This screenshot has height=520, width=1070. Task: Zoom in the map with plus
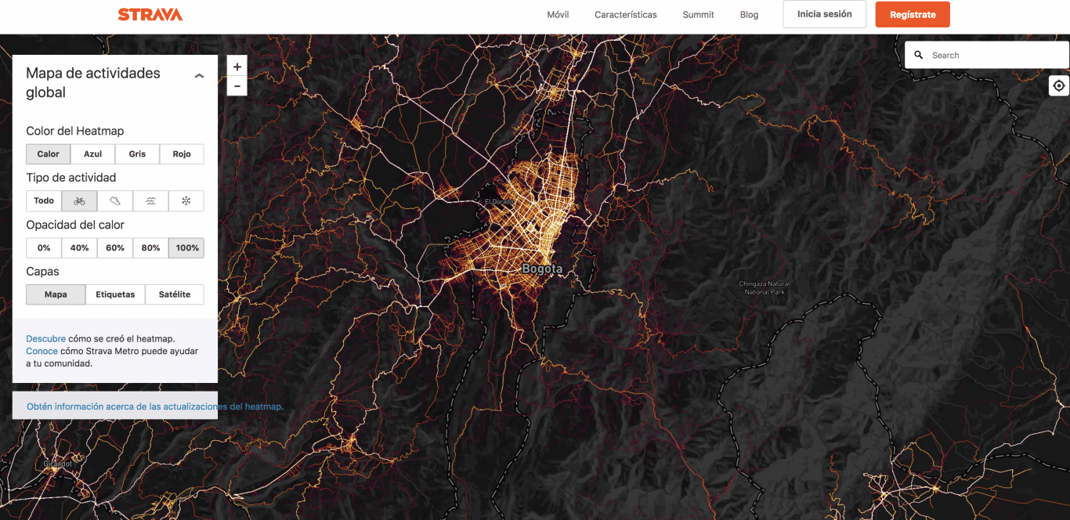pyautogui.click(x=237, y=67)
